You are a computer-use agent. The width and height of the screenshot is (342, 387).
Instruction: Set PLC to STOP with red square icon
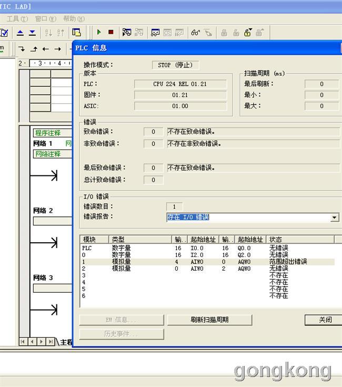click(x=111, y=32)
